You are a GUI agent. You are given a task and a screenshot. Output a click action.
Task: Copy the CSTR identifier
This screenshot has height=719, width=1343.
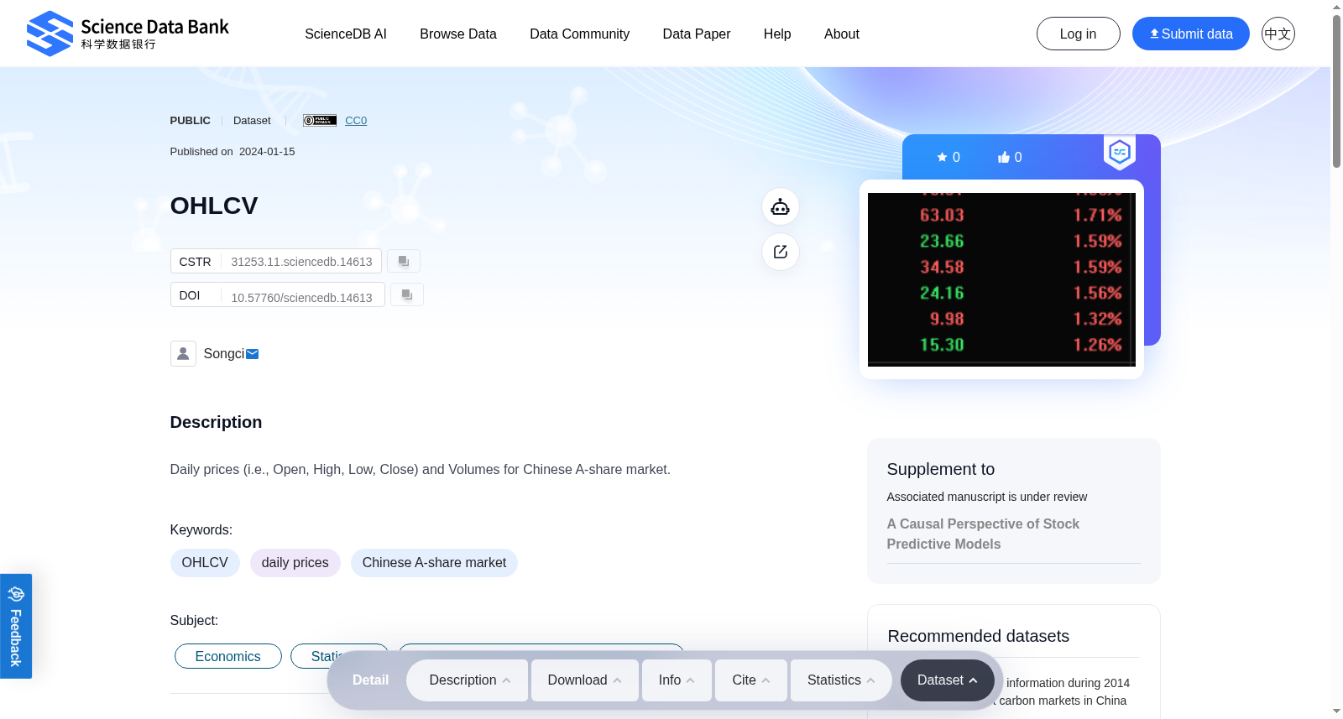[x=404, y=261]
